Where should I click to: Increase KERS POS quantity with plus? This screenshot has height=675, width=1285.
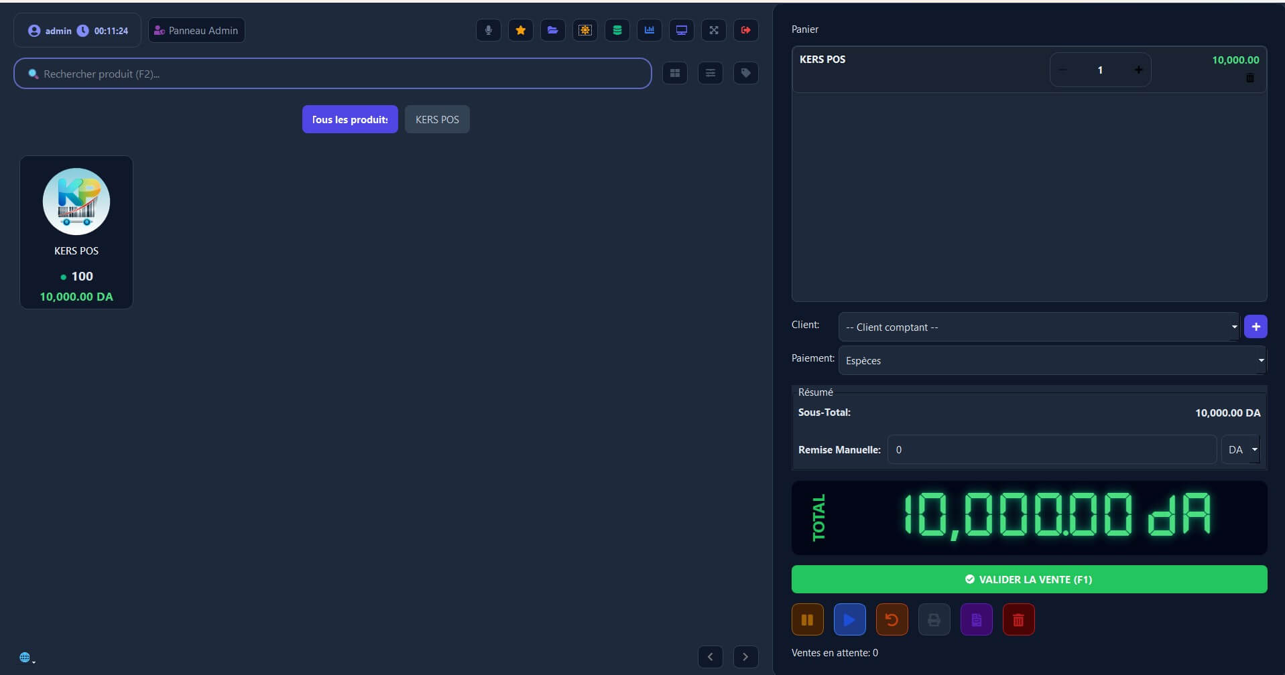tap(1138, 70)
